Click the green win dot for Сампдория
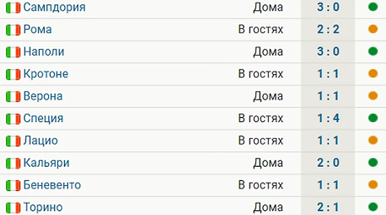This screenshot has width=386, height=215. tap(373, 7)
